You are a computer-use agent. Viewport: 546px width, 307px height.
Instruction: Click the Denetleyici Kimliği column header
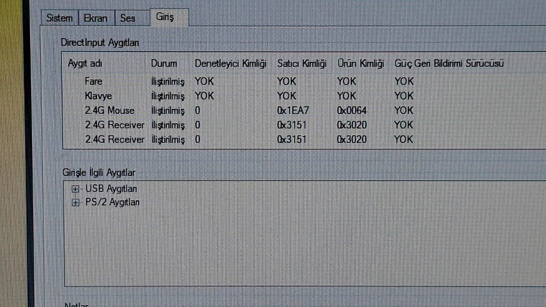point(230,63)
